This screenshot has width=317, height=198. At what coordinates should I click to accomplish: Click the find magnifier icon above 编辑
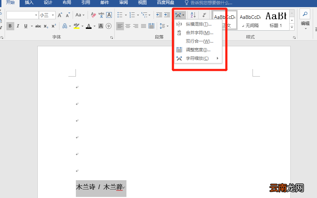pos(305,14)
